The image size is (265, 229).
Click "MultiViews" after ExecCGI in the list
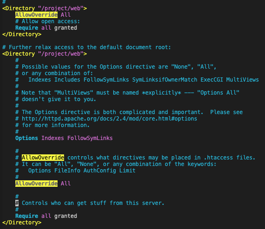click(x=242, y=80)
